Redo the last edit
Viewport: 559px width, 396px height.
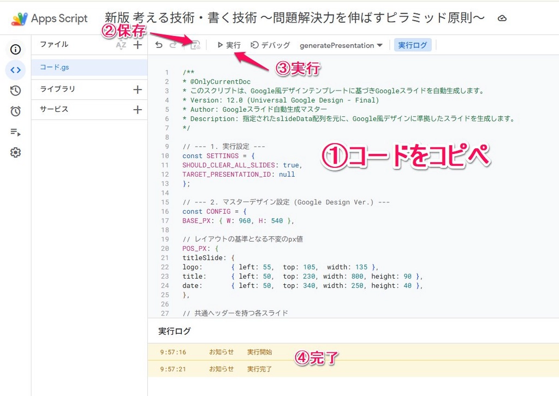point(173,45)
